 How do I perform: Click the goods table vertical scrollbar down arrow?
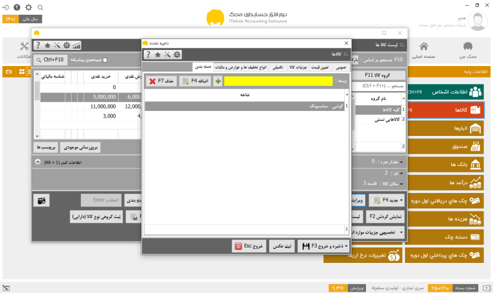click(x=37, y=136)
